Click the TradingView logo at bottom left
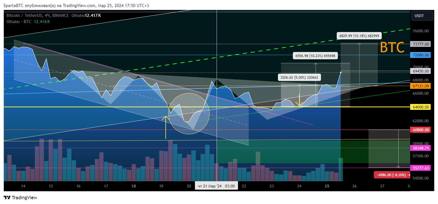Screen dimensions: 438x204 tap(20, 198)
